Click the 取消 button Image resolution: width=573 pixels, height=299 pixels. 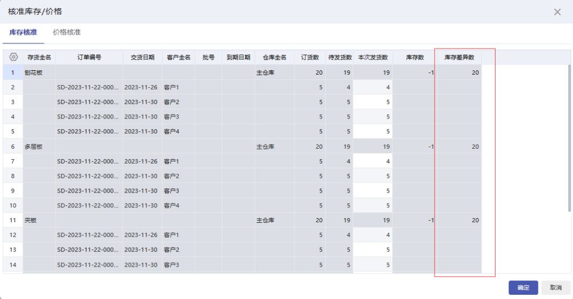(555, 287)
